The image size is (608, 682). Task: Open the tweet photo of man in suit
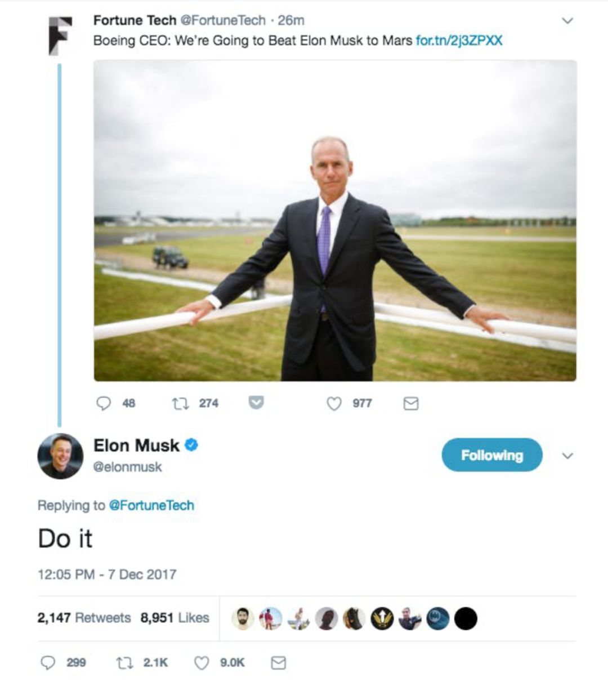point(334,220)
